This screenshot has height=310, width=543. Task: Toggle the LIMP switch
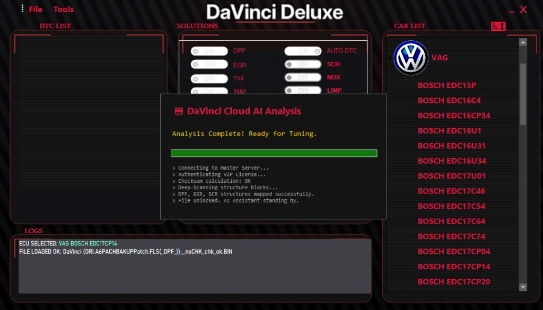[x=303, y=90]
